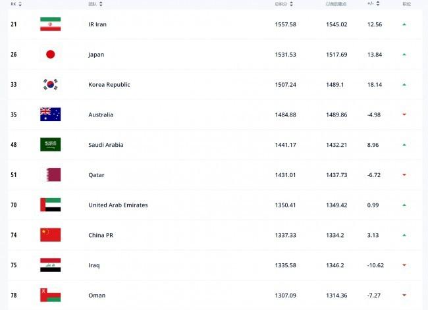Click the Qatar flag icon
This screenshot has height=310, width=428.
[x=51, y=174]
